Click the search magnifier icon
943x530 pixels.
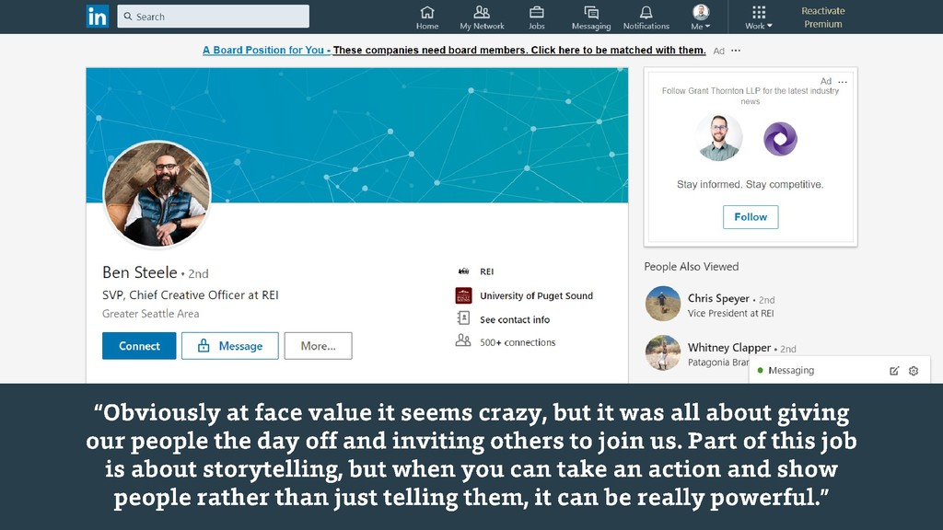(128, 17)
